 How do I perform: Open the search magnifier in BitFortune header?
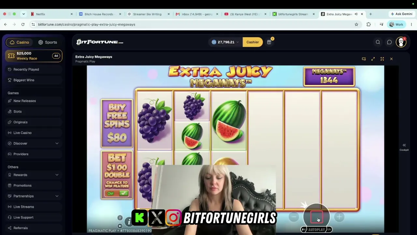(x=378, y=42)
